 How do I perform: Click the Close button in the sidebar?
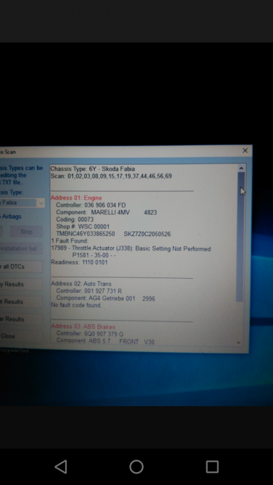pyautogui.click(x=21, y=336)
